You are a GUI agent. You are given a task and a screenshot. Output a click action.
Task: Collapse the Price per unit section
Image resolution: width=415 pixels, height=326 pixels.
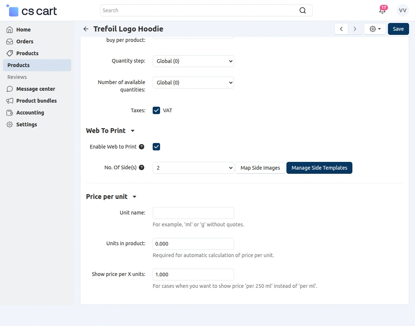[134, 197]
